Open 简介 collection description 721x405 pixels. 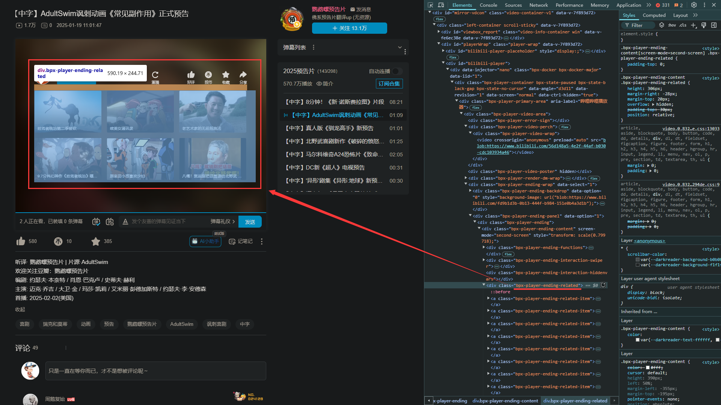pyautogui.click(x=325, y=84)
